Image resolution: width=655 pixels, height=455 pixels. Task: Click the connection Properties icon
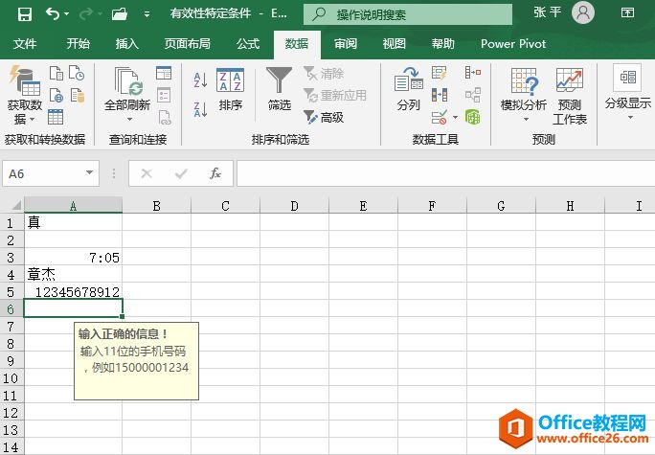[x=164, y=95]
